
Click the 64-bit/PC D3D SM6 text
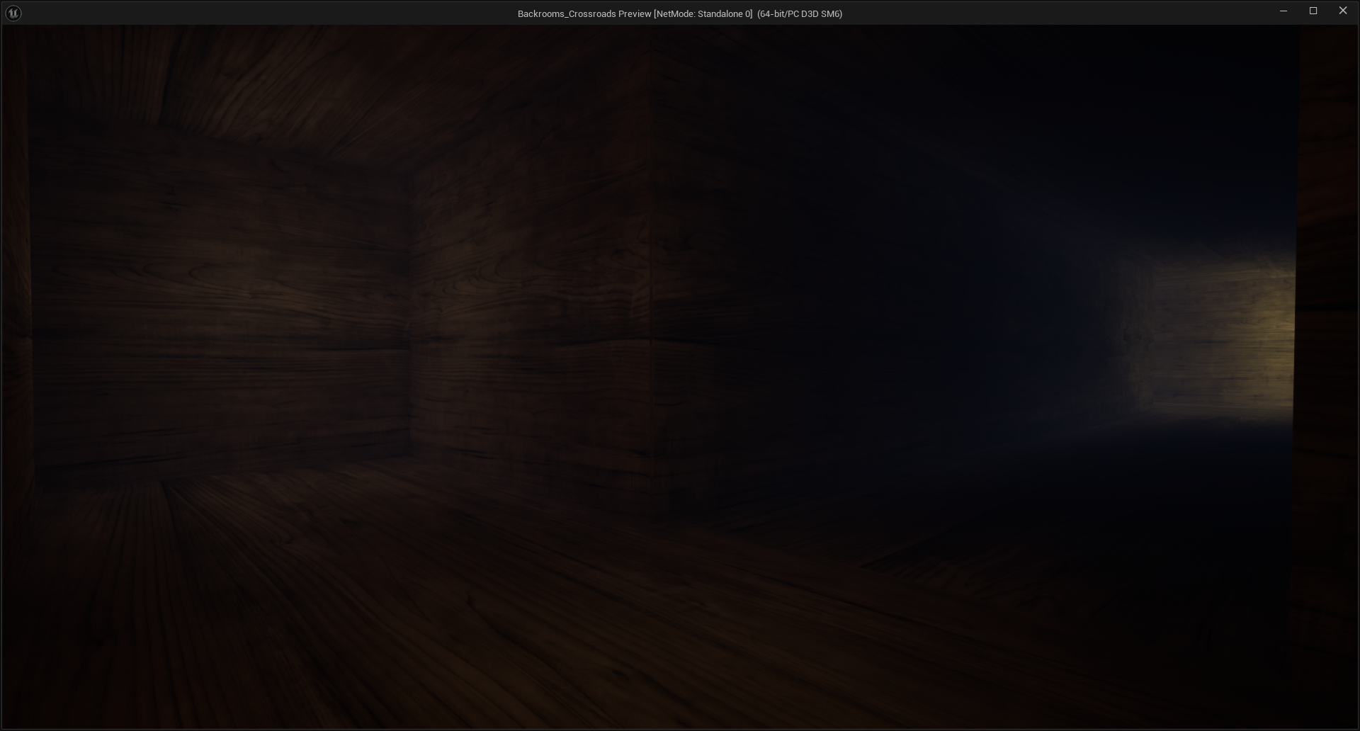799,14
